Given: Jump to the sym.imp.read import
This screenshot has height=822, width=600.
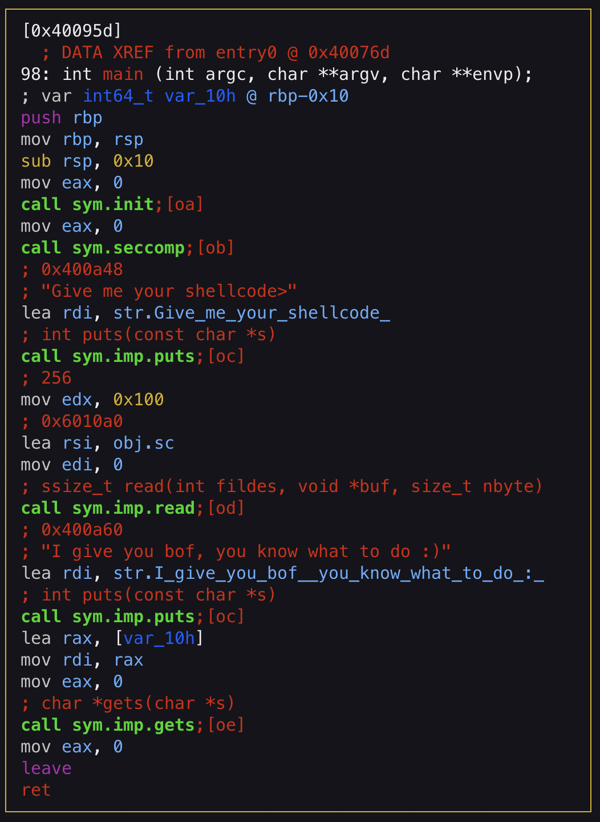Looking at the screenshot, I should 133,508.
